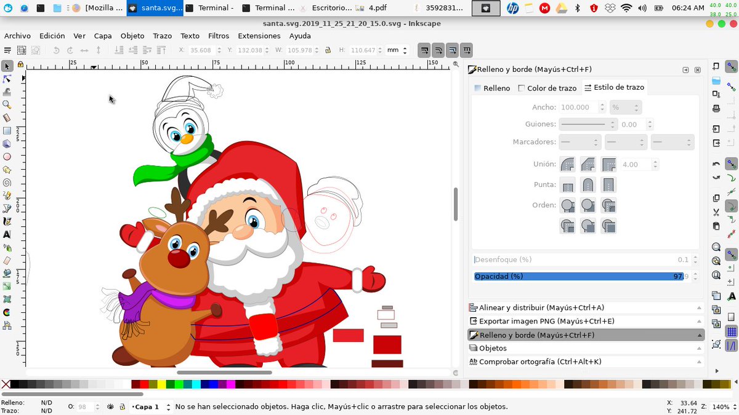Screen dimensions: 739x415
Task: Click the Cut scissors icon
Action: click(716, 212)
